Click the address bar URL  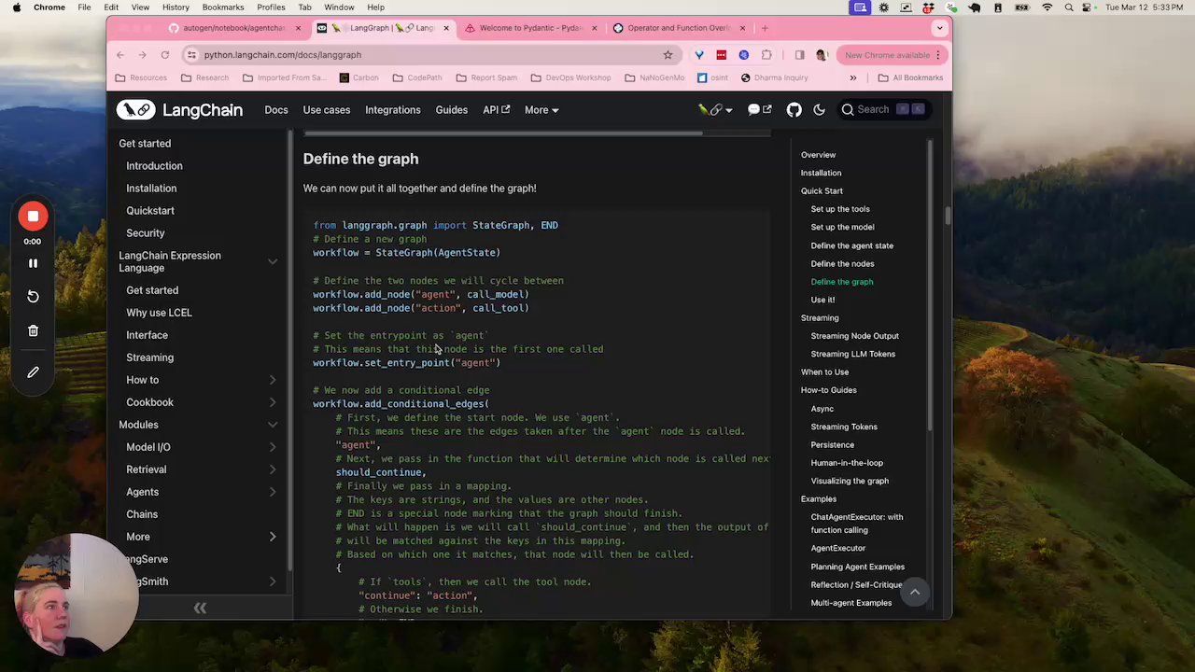[283, 55]
